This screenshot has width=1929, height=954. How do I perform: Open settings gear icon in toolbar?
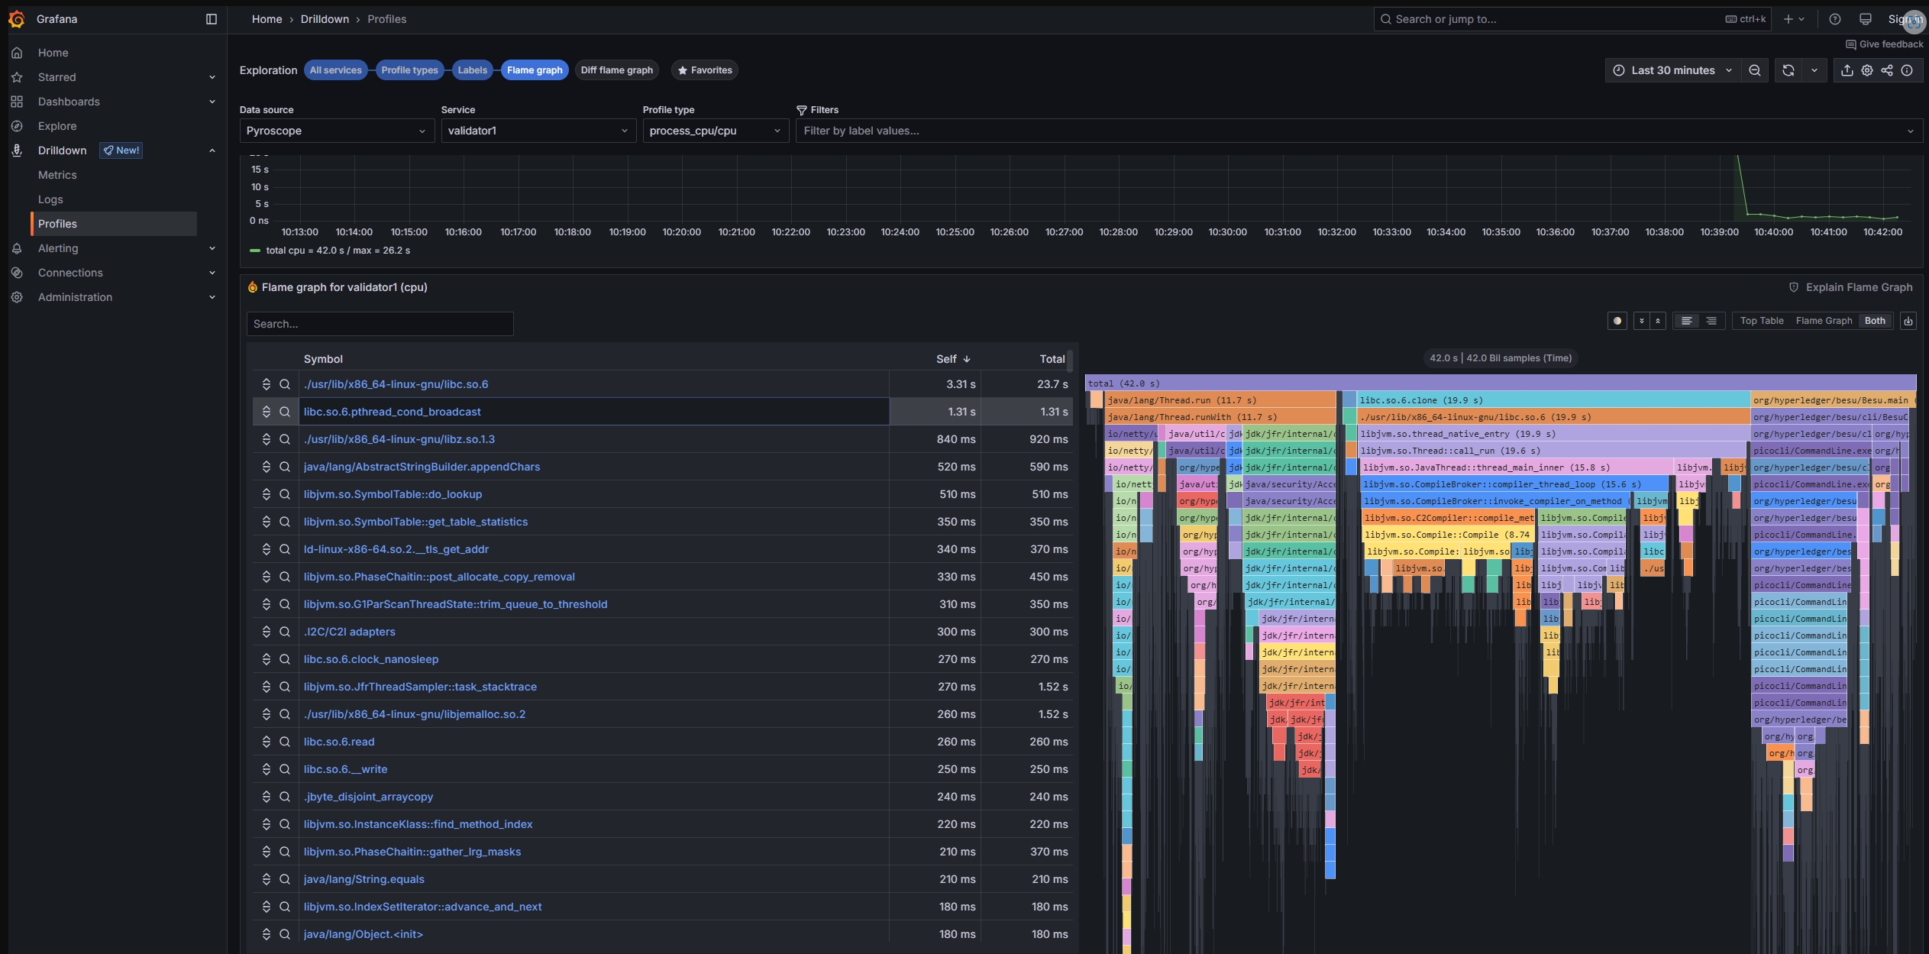point(1867,70)
